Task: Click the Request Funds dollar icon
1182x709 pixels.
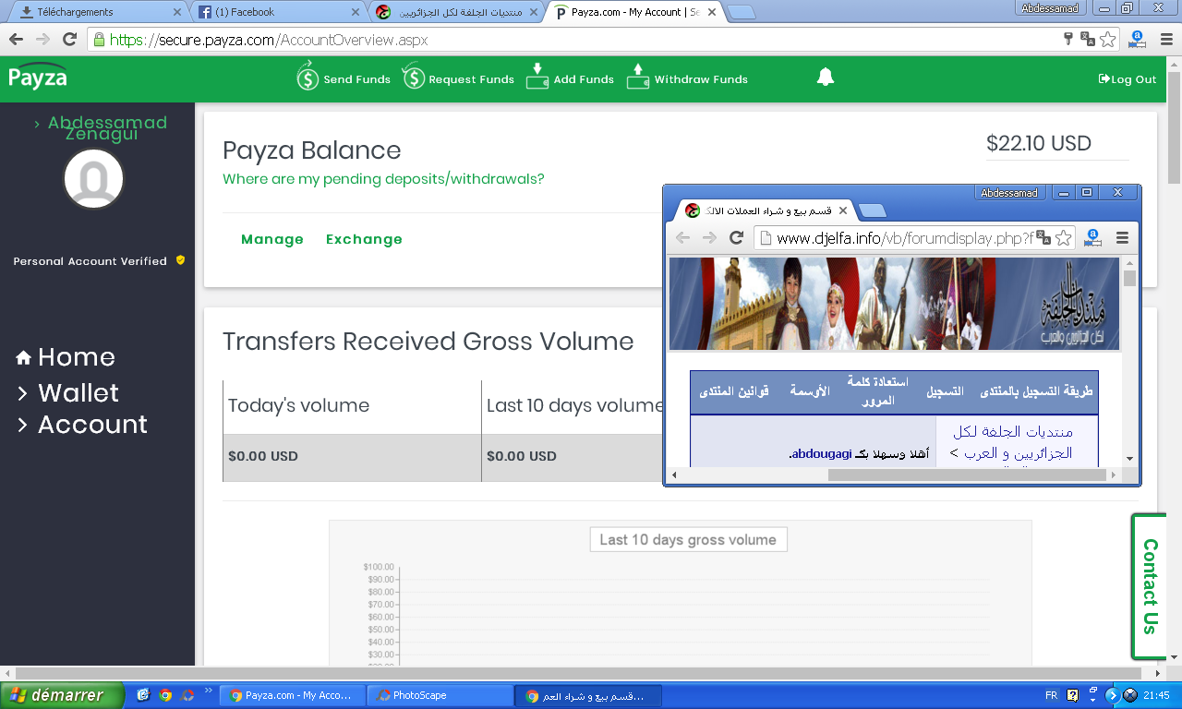Action: point(413,77)
